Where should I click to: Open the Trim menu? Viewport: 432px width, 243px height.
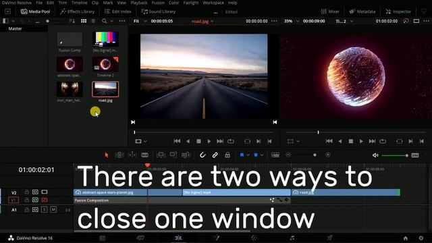pyautogui.click(x=63, y=3)
